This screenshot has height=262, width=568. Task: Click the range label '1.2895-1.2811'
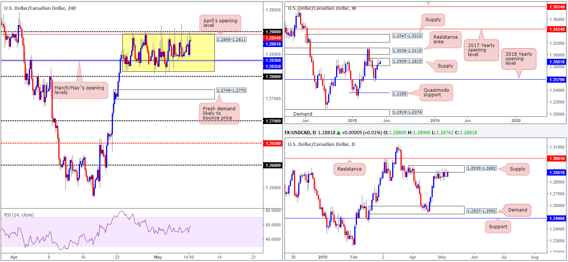[231, 39]
